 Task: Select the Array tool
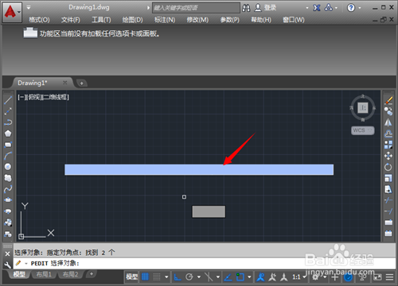point(388,145)
